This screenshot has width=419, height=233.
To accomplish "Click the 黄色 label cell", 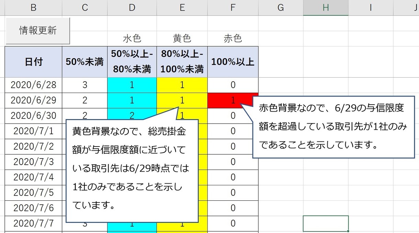I will pos(182,38).
